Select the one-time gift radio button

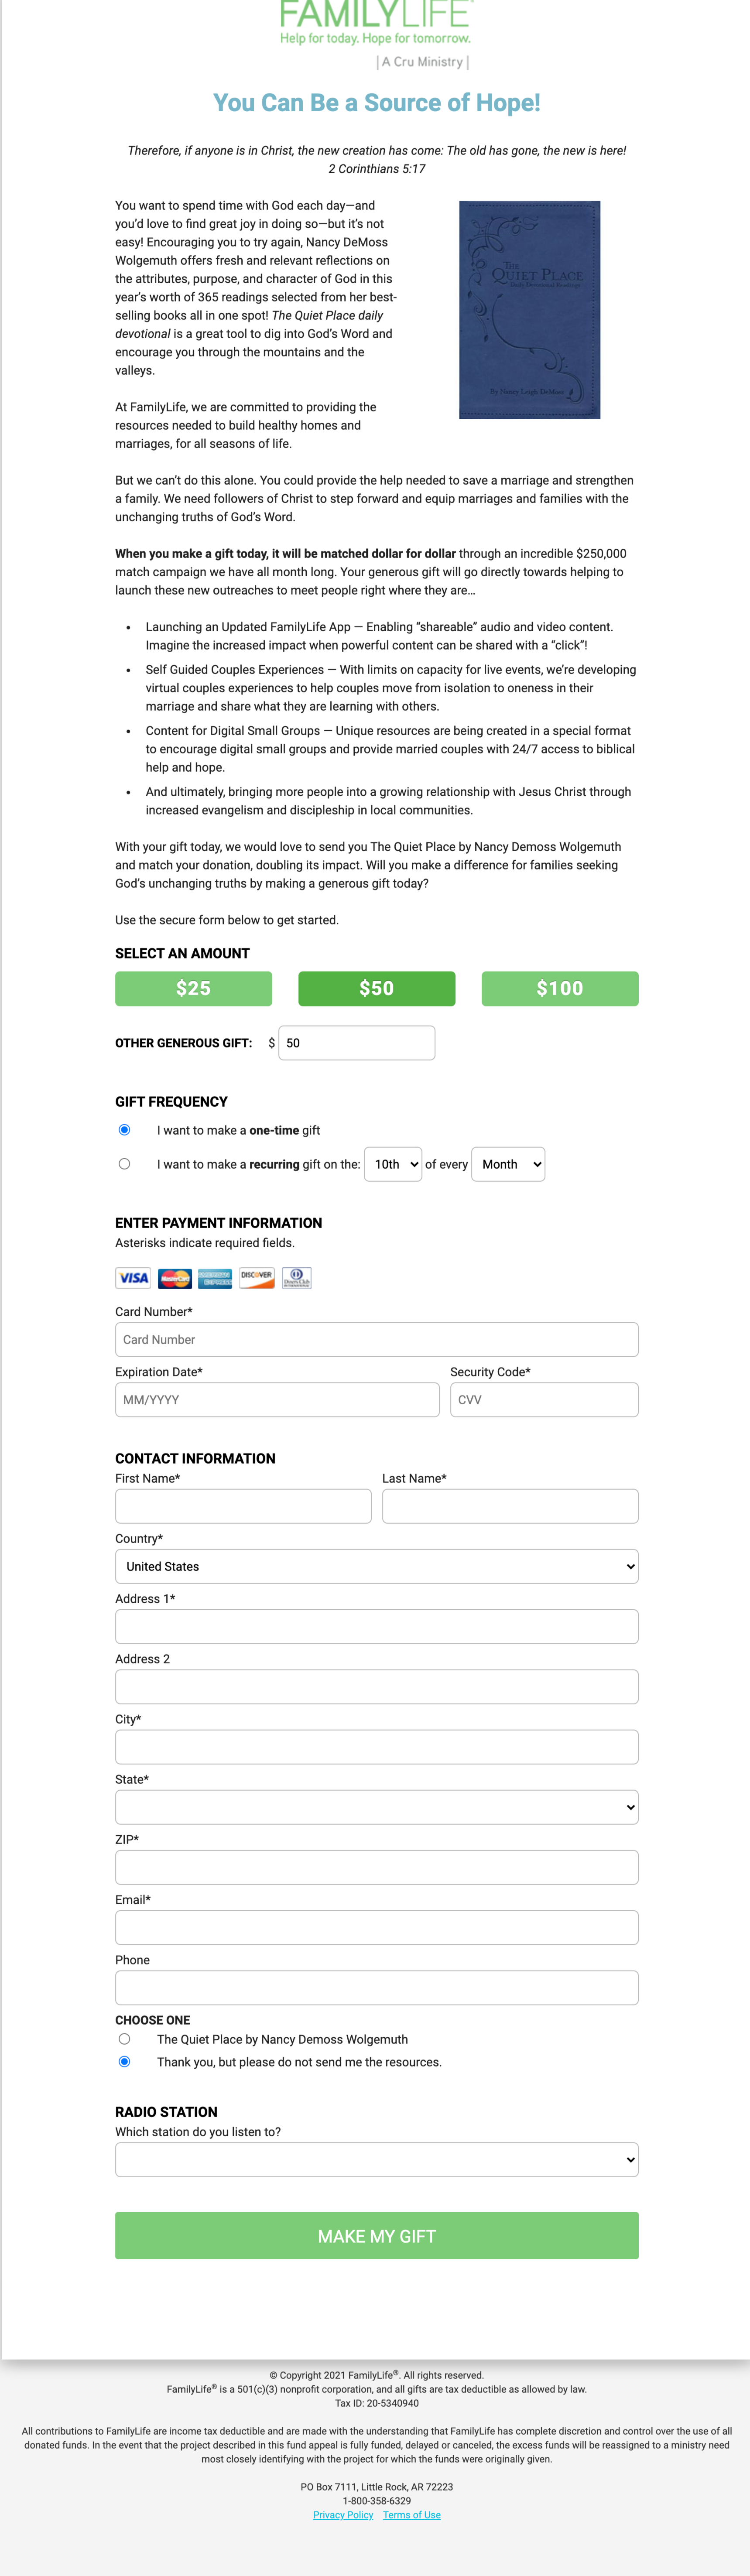(124, 1130)
